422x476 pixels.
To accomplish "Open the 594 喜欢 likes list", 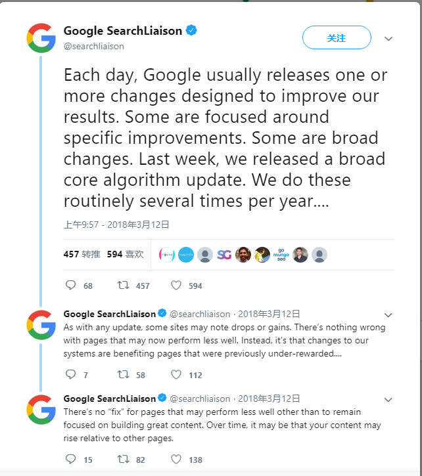I will [x=125, y=254].
